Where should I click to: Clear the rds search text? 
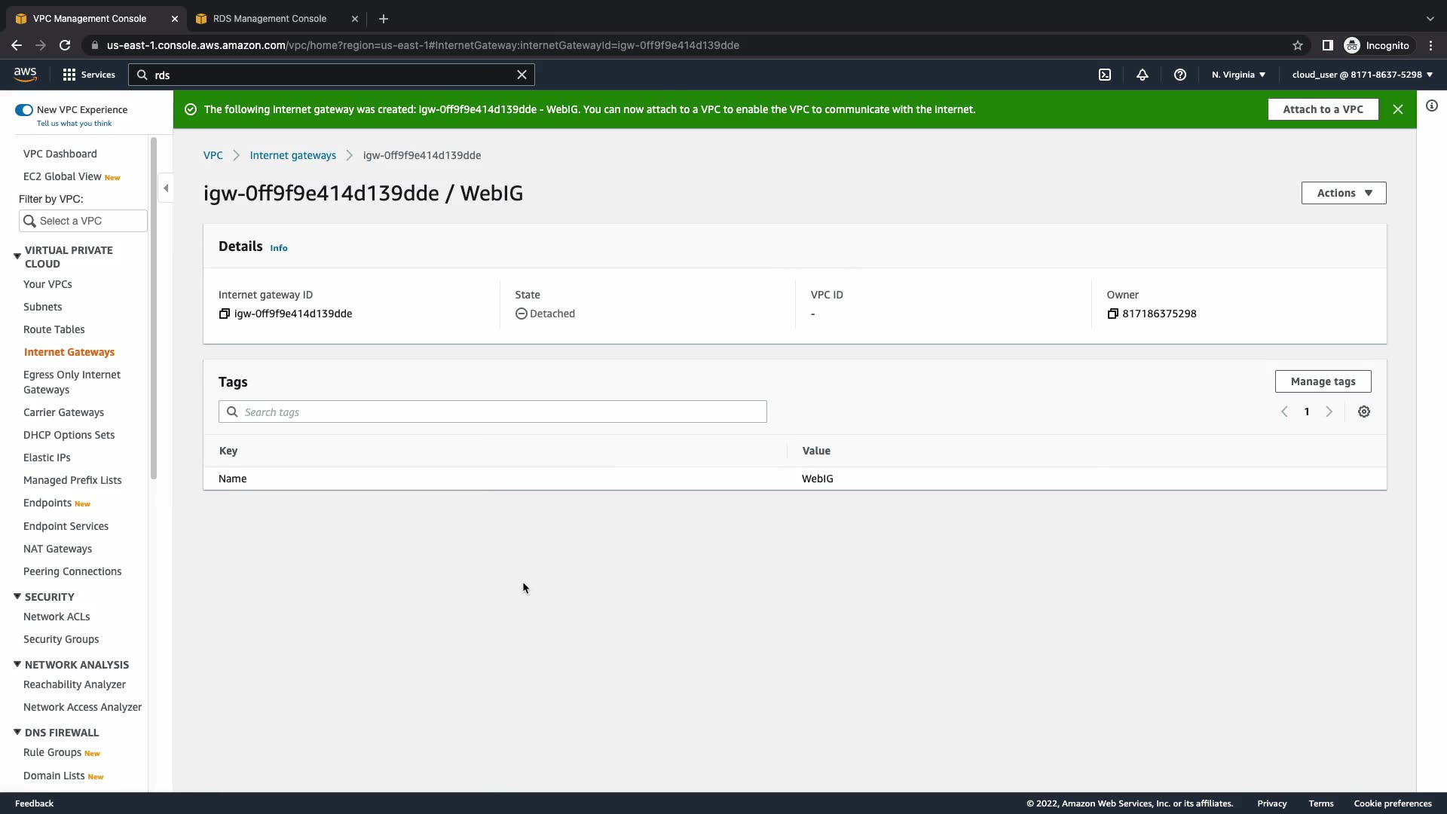(x=522, y=75)
